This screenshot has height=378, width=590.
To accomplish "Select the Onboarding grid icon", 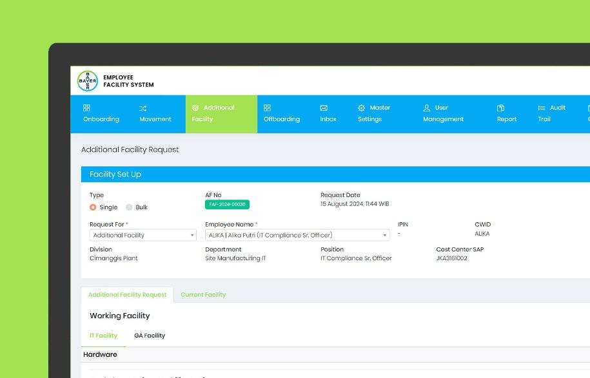I will point(87,108).
